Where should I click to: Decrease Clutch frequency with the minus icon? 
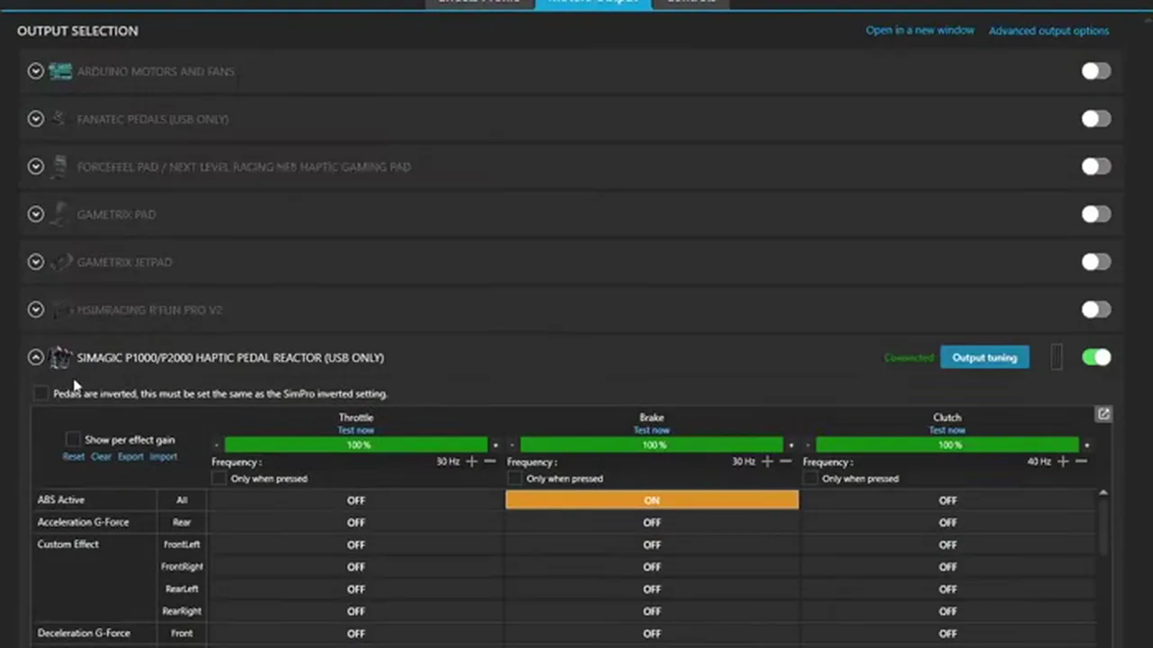pyautogui.click(x=1081, y=461)
